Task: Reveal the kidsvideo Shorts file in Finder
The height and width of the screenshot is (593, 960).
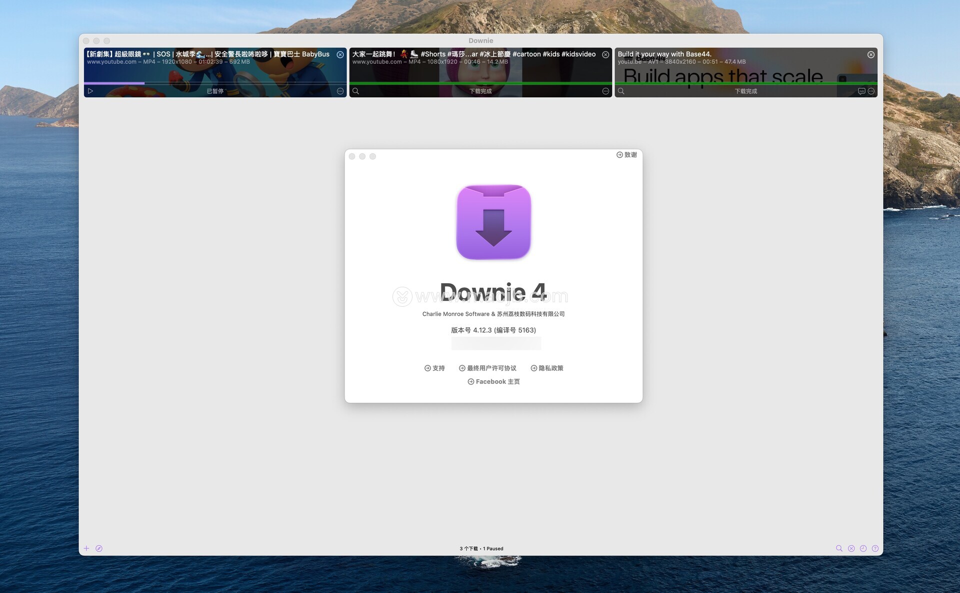Action: [x=356, y=91]
